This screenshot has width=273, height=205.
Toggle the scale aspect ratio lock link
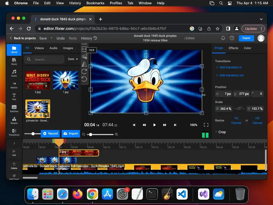pos(239,108)
